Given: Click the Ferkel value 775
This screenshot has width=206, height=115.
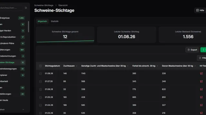Looking at the screenshot, I should click(134, 89).
